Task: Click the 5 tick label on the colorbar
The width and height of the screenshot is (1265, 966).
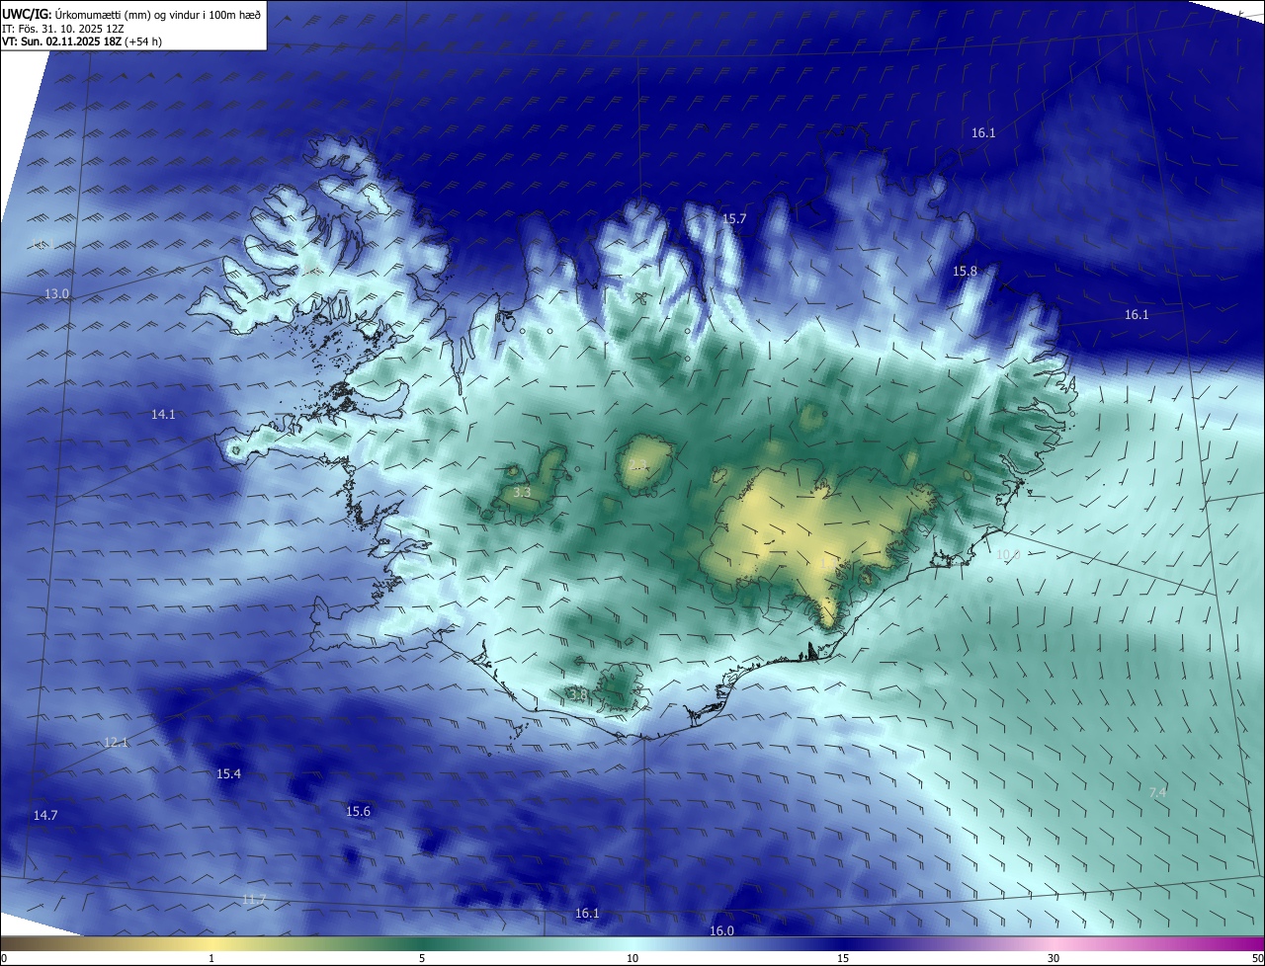Action: click(422, 958)
